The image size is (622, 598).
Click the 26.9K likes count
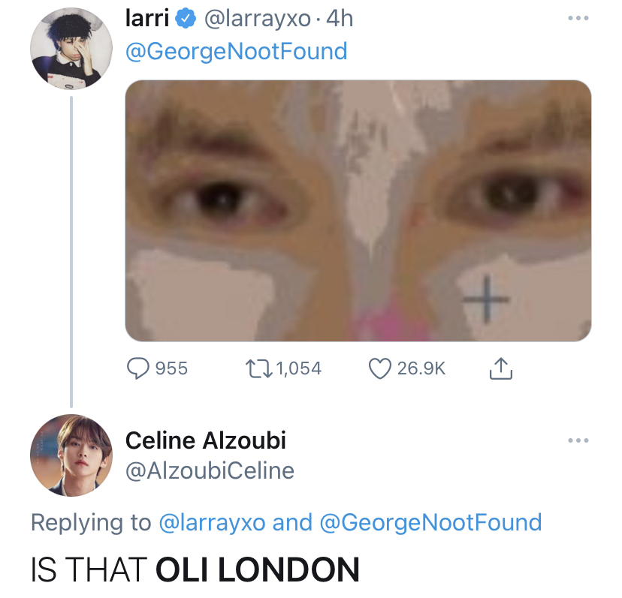[421, 368]
